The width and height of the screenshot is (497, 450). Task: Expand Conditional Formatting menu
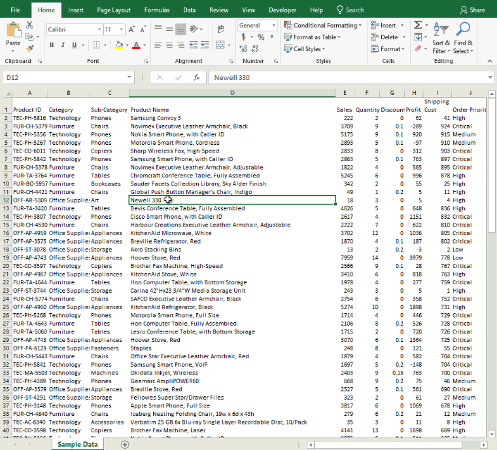(x=322, y=25)
